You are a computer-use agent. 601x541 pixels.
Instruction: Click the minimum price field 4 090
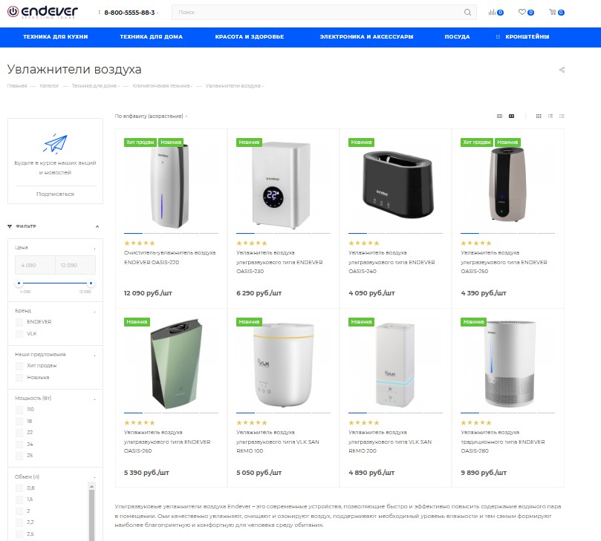point(35,265)
